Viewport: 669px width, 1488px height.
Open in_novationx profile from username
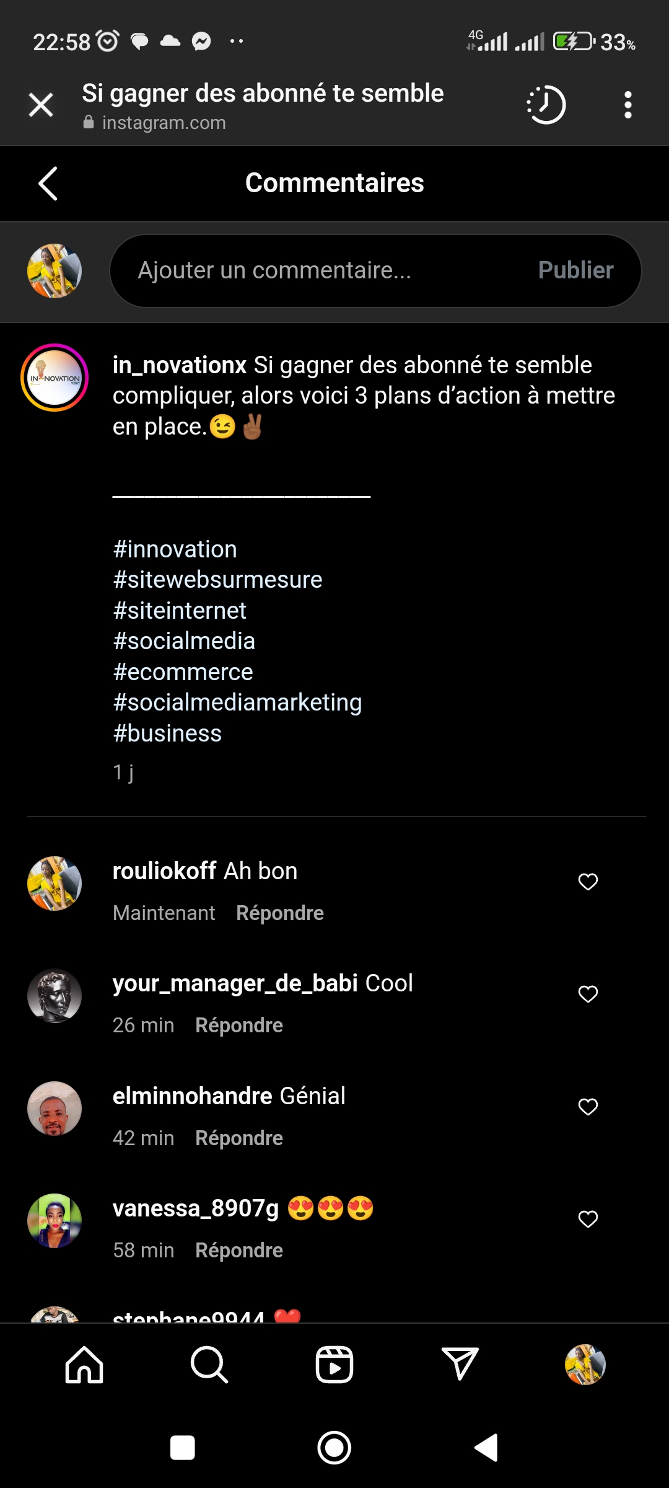click(x=180, y=365)
